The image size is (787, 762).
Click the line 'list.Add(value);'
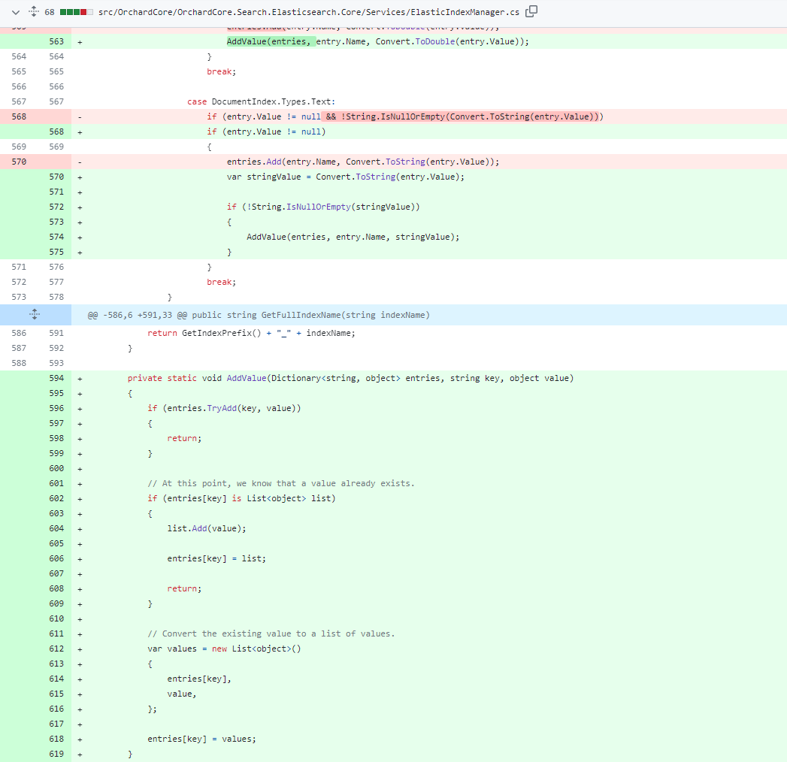(x=207, y=529)
